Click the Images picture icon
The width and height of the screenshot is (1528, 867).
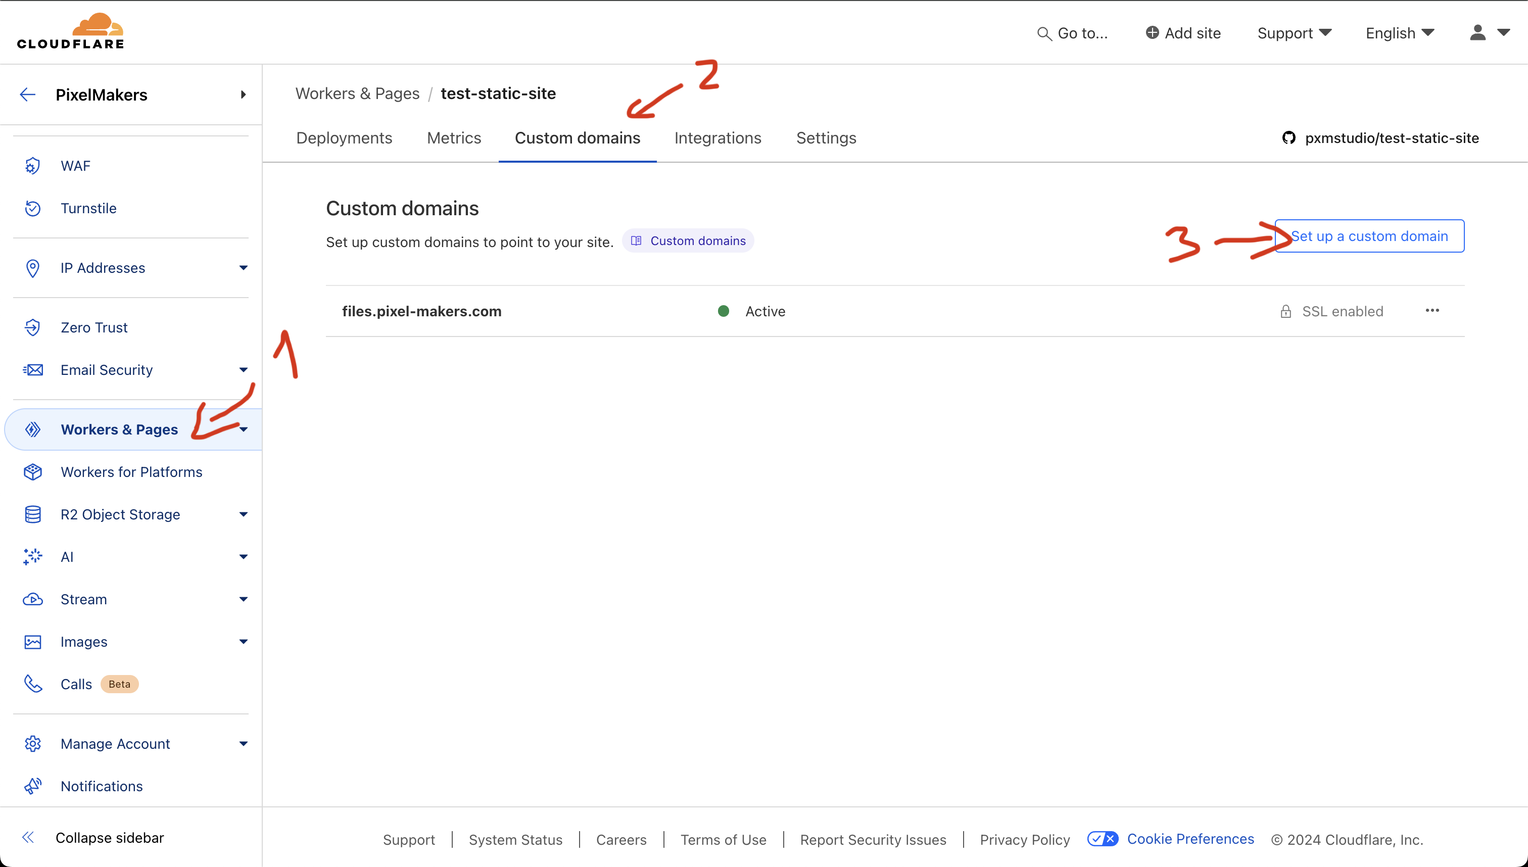(x=33, y=641)
